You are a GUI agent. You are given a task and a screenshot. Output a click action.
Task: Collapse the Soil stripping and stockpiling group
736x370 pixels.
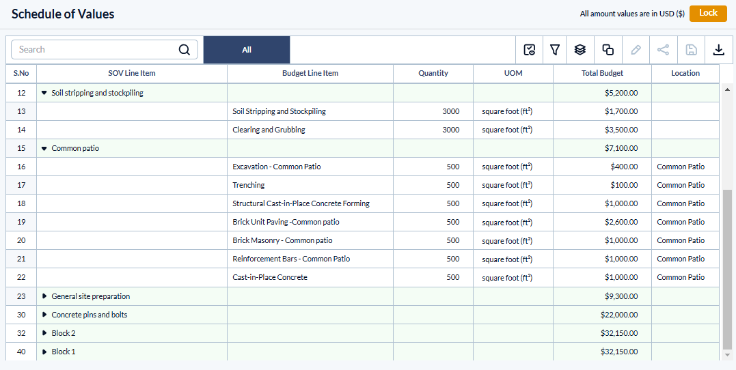tap(44, 93)
